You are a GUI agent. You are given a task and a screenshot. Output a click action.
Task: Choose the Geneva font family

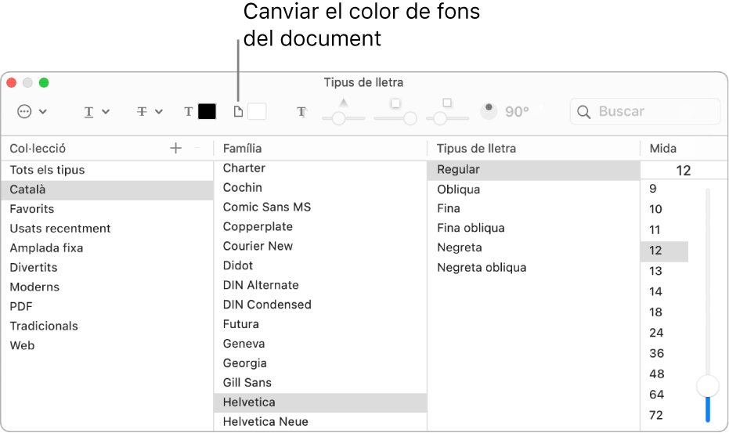point(320,345)
